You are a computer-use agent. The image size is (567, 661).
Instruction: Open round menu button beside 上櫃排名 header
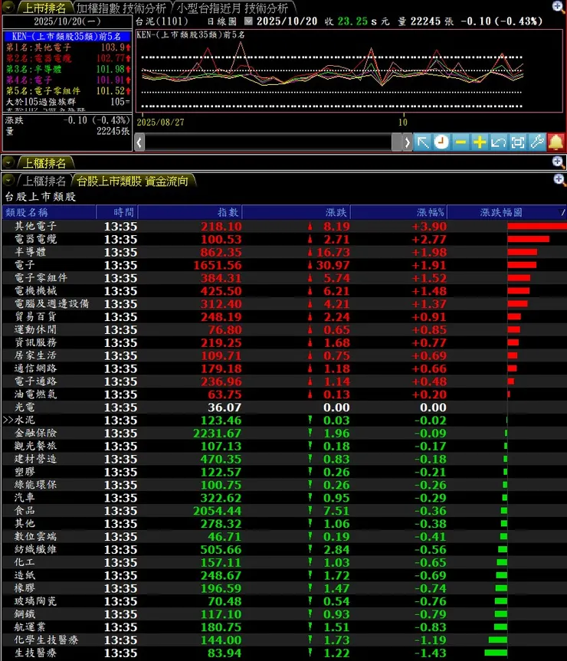coord(8,162)
